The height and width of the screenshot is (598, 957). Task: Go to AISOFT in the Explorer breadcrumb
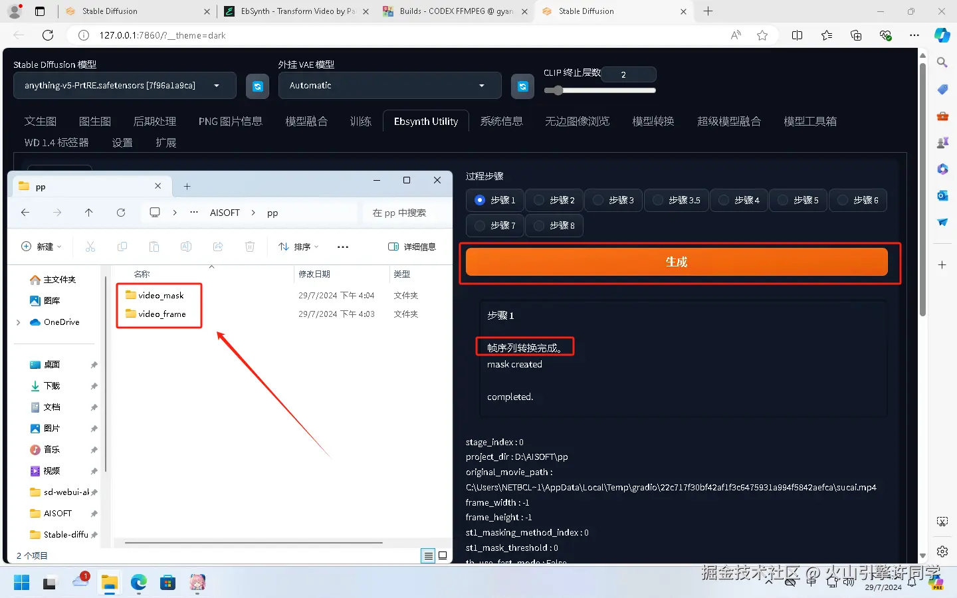[225, 213]
